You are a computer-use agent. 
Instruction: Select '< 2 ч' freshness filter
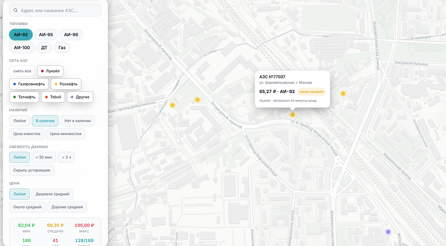(66, 157)
